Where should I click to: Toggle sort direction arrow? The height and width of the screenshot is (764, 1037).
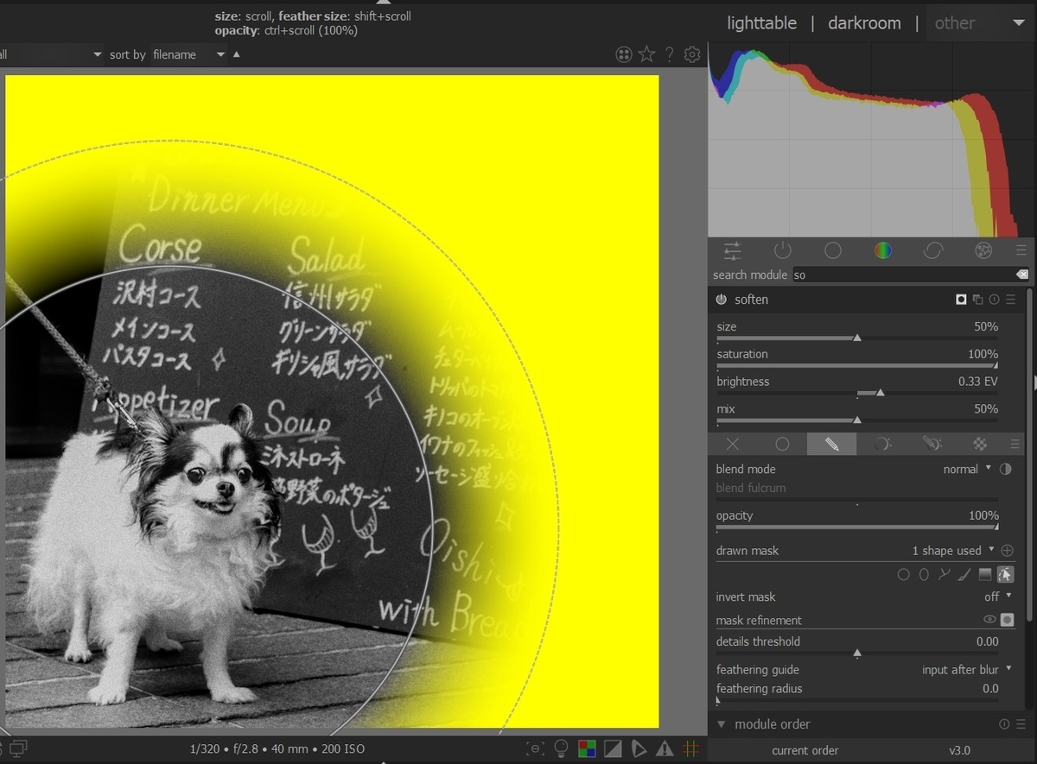[x=237, y=54]
